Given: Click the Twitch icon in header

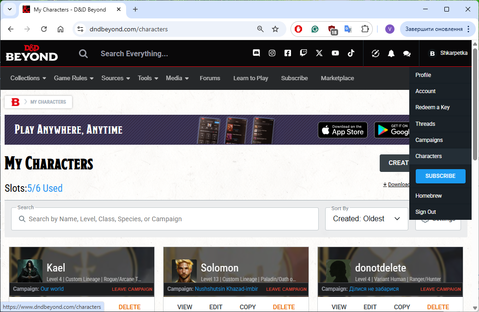Looking at the screenshot, I should pyautogui.click(x=303, y=53).
